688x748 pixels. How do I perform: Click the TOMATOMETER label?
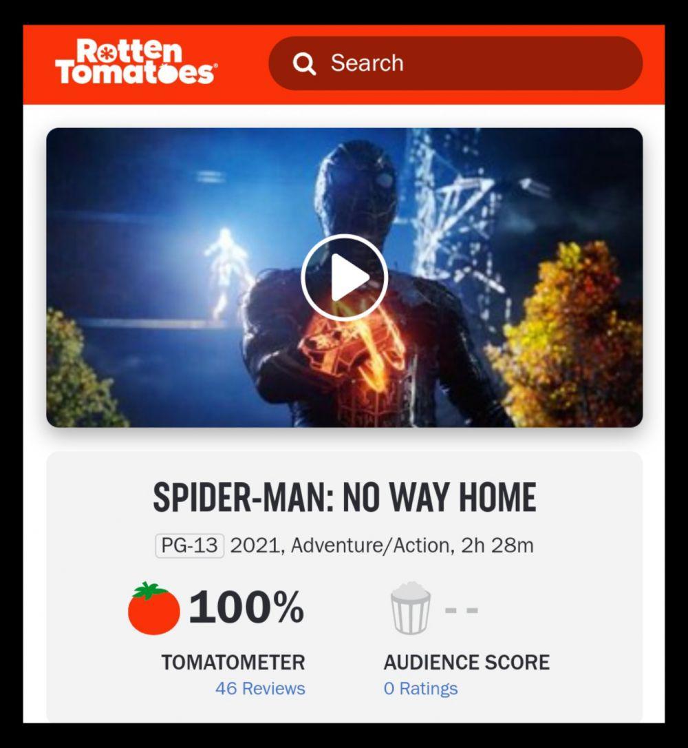[233, 662]
